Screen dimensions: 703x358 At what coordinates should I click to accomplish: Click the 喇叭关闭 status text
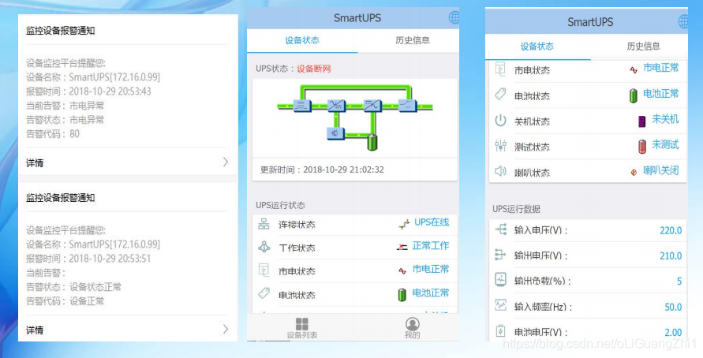click(x=661, y=170)
